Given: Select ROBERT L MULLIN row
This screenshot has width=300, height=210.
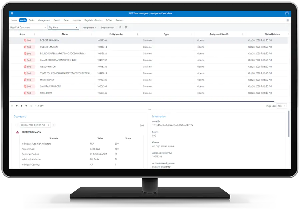Looking at the screenshot, I should (148, 47).
